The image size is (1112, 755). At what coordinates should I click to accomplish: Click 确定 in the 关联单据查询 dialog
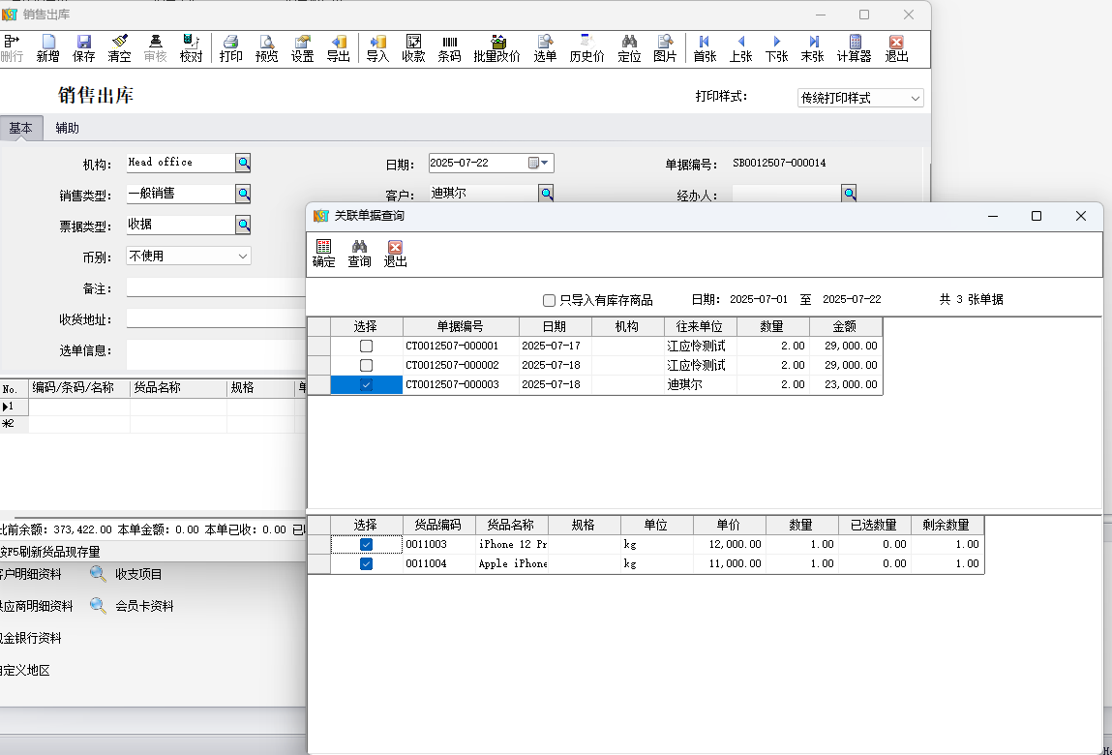click(324, 254)
